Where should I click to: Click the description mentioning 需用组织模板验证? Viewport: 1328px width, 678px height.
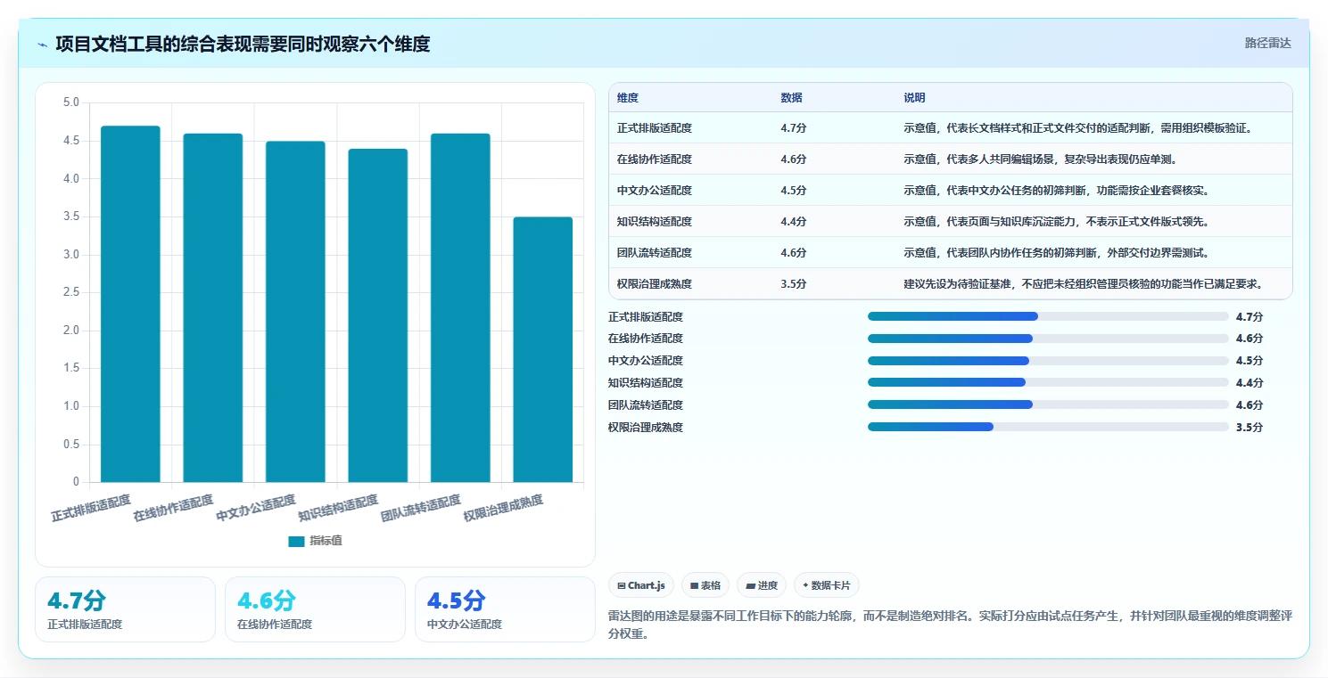(1078, 128)
